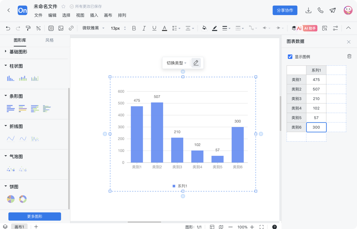Screen dimensions: 357x229
Task: Click the fill color bucket icon
Action: click(x=204, y=28)
